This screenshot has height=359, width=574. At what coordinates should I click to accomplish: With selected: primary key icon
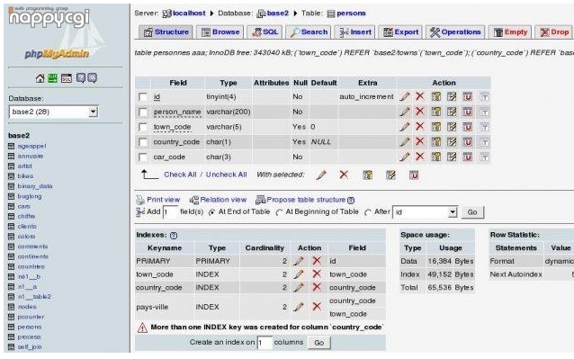click(368, 175)
